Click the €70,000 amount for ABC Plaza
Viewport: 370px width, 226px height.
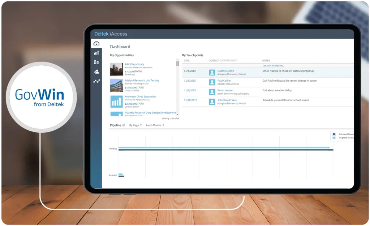click(129, 71)
